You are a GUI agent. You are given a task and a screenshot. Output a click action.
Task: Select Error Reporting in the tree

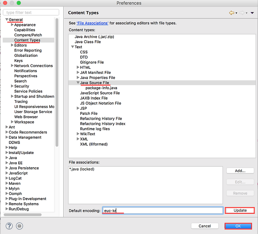tap(28, 50)
